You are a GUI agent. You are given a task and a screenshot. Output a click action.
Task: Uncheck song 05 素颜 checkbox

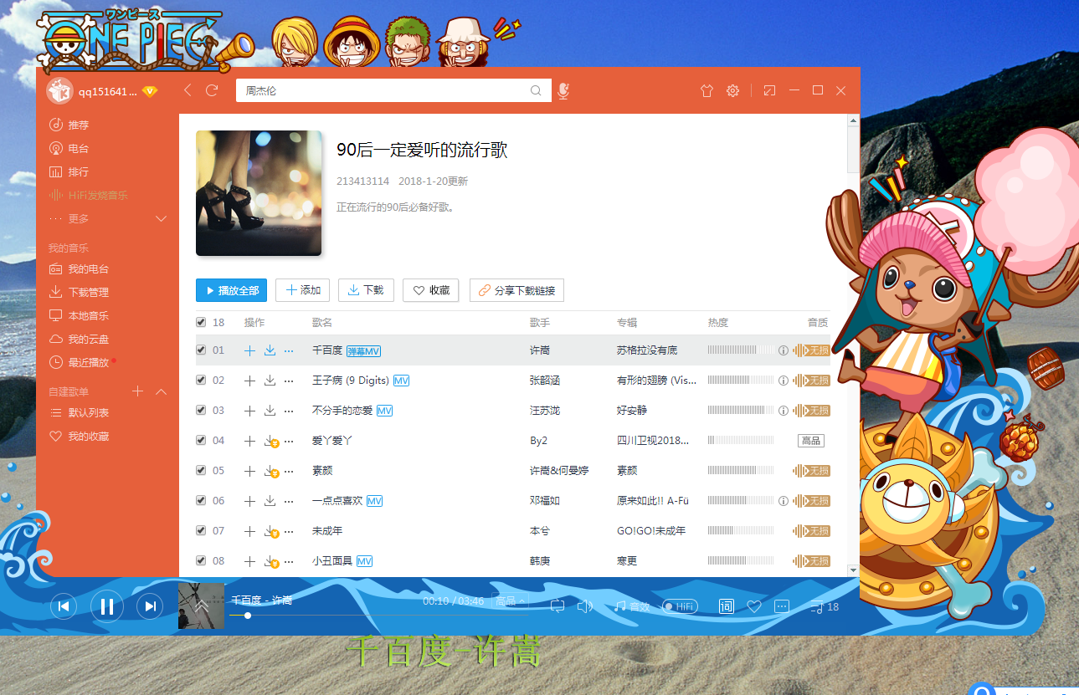(x=201, y=471)
